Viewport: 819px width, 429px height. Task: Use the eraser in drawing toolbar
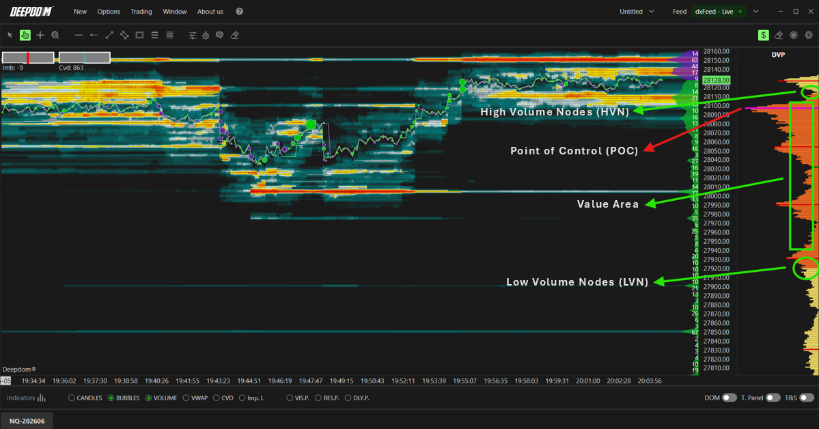tap(235, 35)
